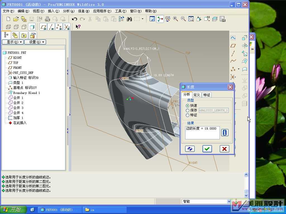Create a new file with the blank page icon
The width and height of the screenshot is (286, 214).
click(8, 19)
